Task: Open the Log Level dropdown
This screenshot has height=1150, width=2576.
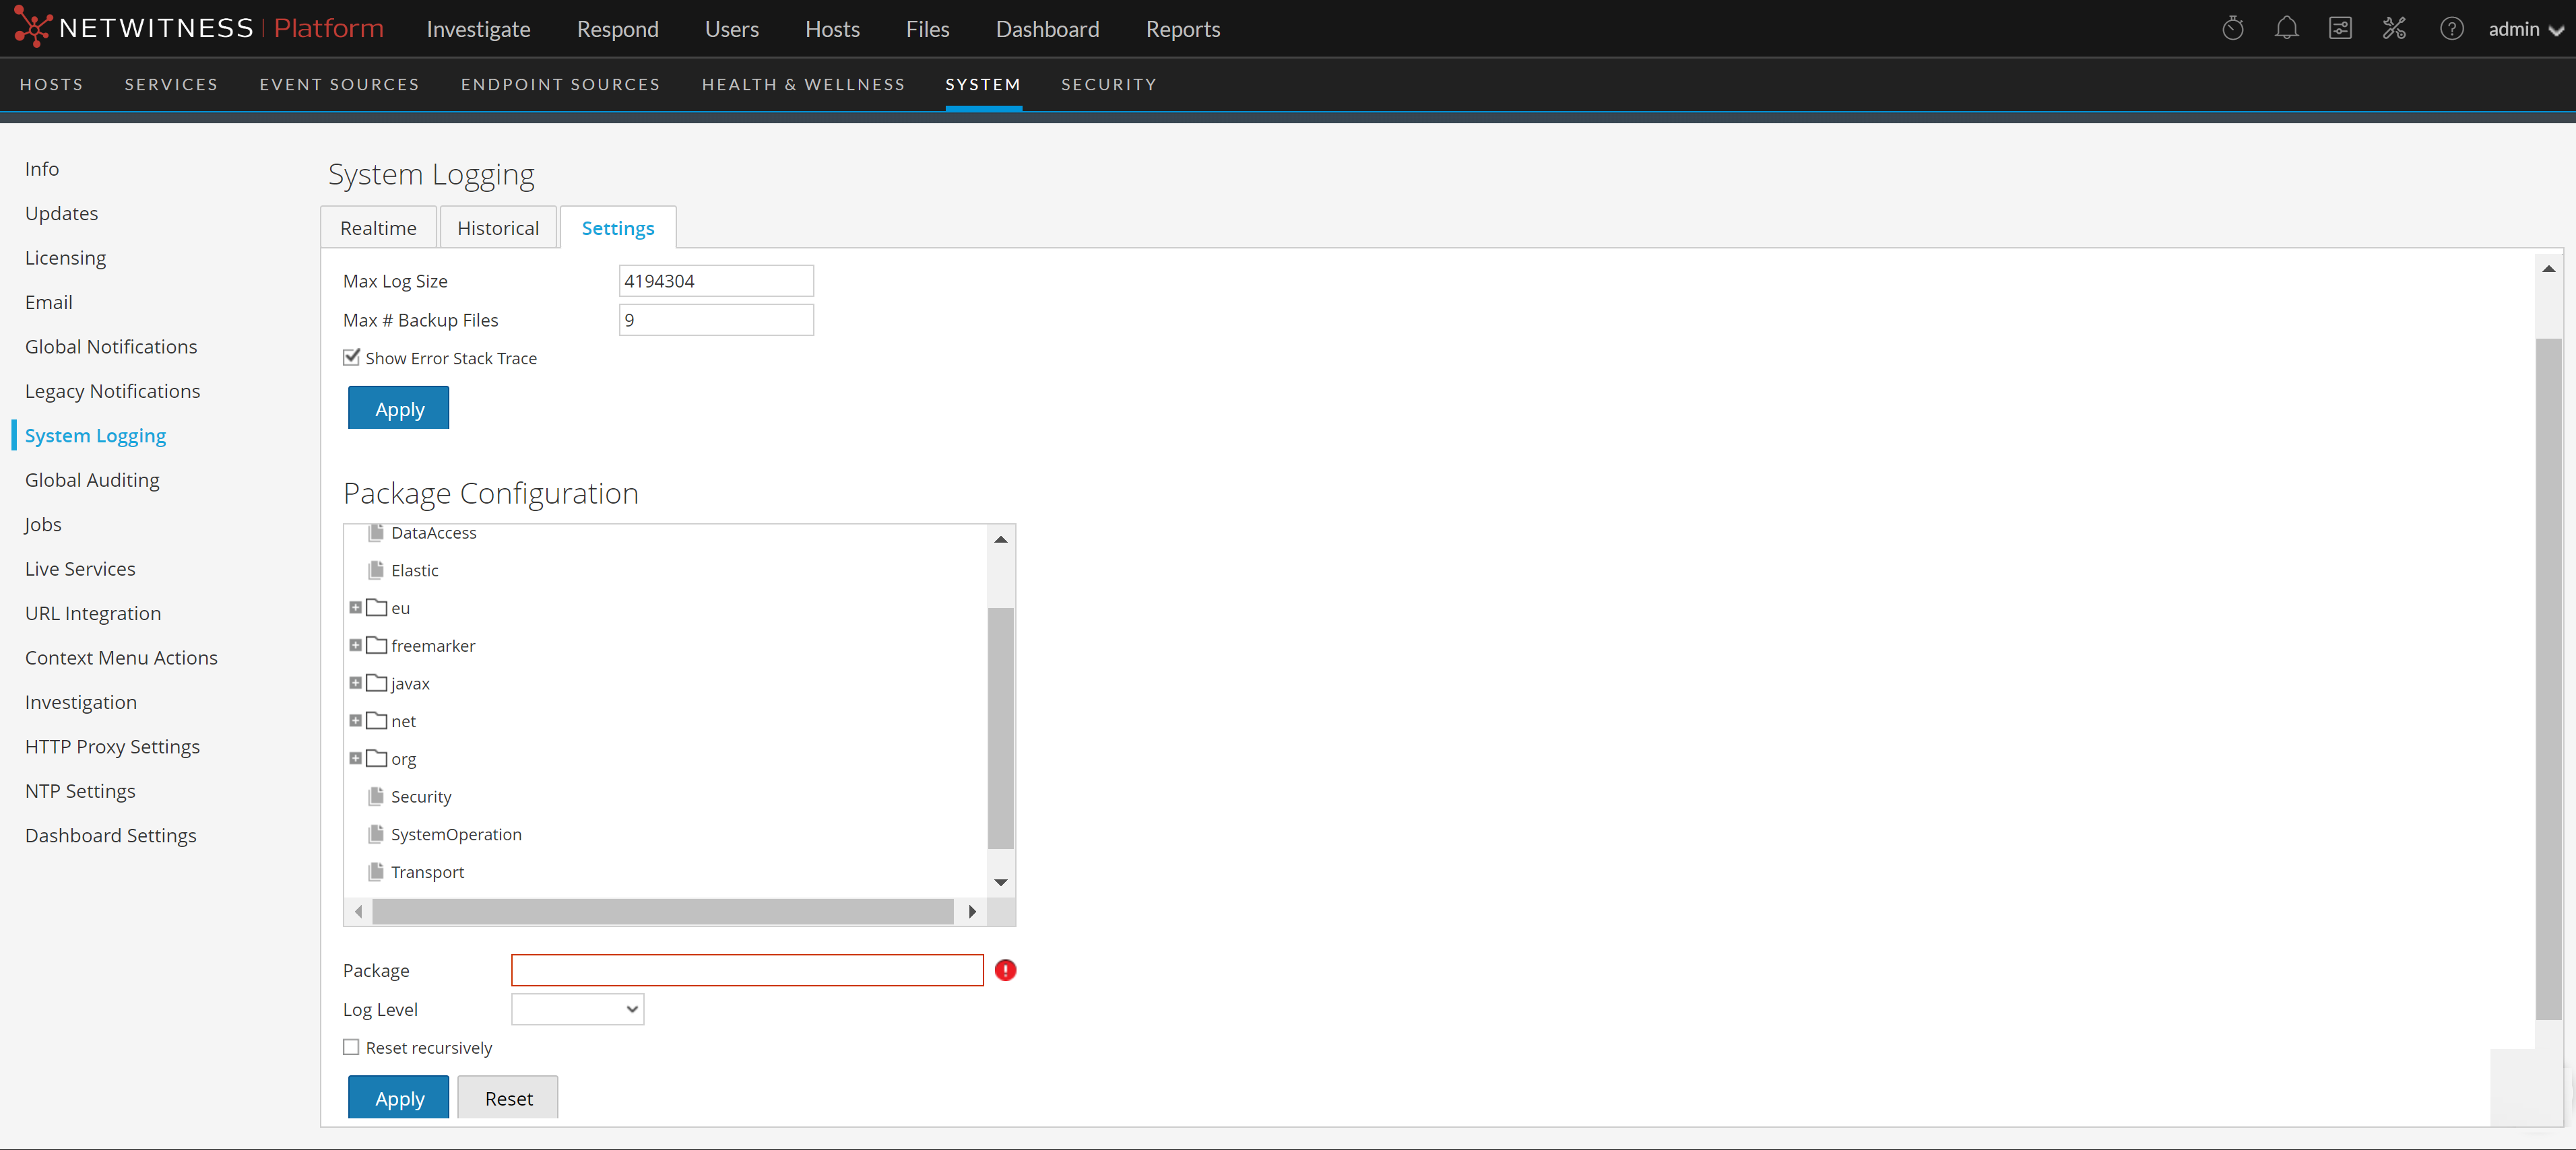Action: (577, 1009)
